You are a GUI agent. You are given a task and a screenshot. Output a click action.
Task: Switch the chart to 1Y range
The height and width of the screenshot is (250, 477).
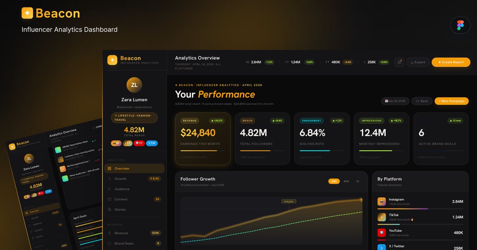pyautogui.click(x=357, y=181)
